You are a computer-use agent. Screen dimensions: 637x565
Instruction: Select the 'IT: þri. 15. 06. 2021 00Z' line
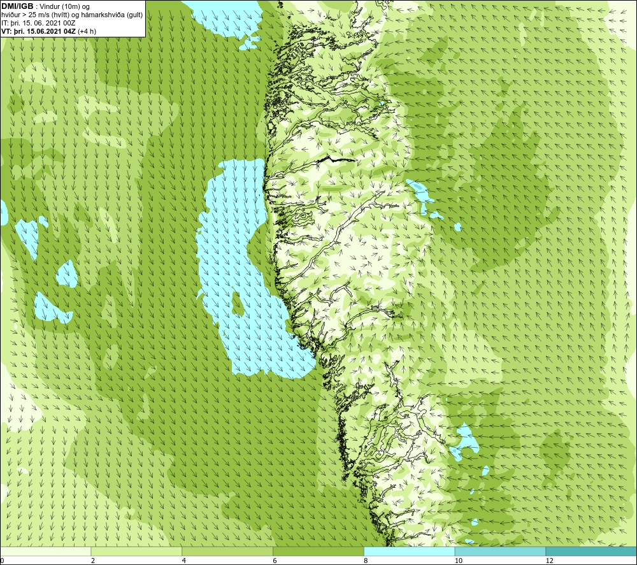click(x=38, y=23)
